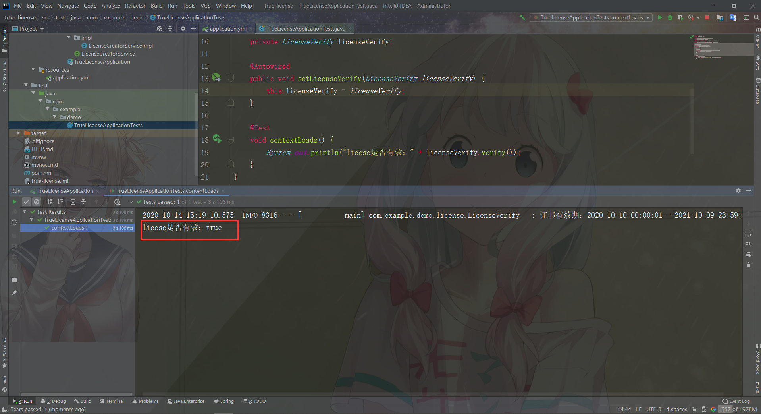Image resolution: width=761 pixels, height=414 pixels.
Task: Rerun tests with green play in Run panel
Action: tap(14, 202)
